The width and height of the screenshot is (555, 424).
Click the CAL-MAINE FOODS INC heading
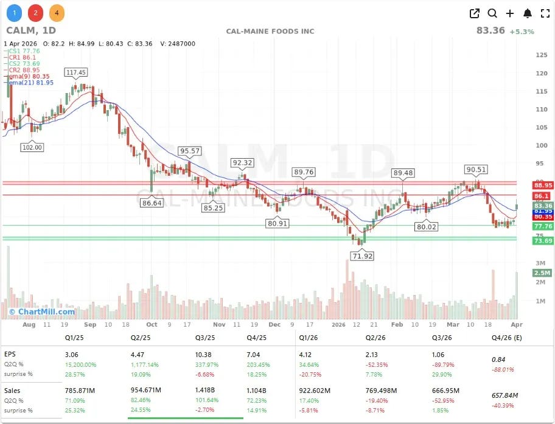tap(270, 32)
